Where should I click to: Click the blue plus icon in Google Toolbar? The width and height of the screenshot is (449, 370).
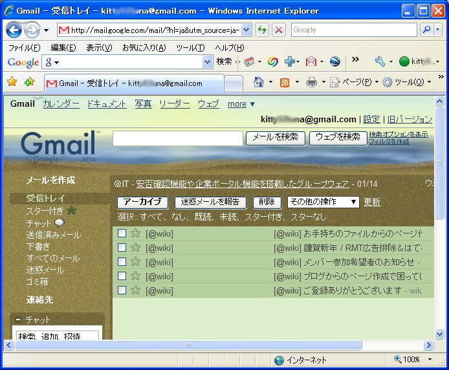pos(289,61)
